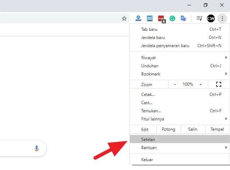Select Cetak... menu item
The width and height of the screenshot is (230, 170).
click(180, 95)
